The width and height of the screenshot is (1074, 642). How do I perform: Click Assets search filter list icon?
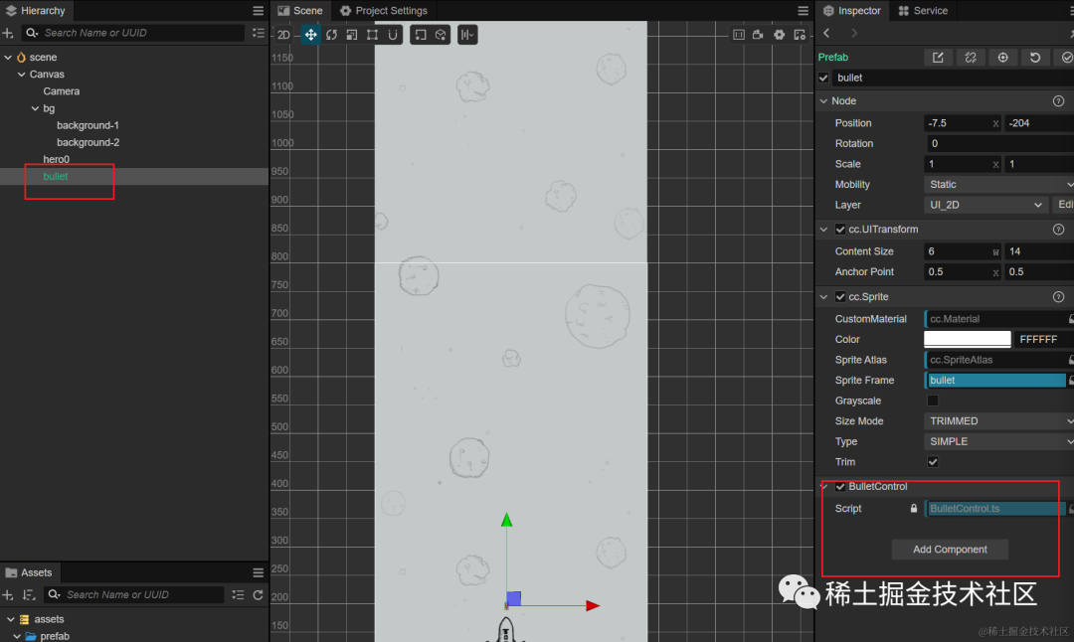238,594
